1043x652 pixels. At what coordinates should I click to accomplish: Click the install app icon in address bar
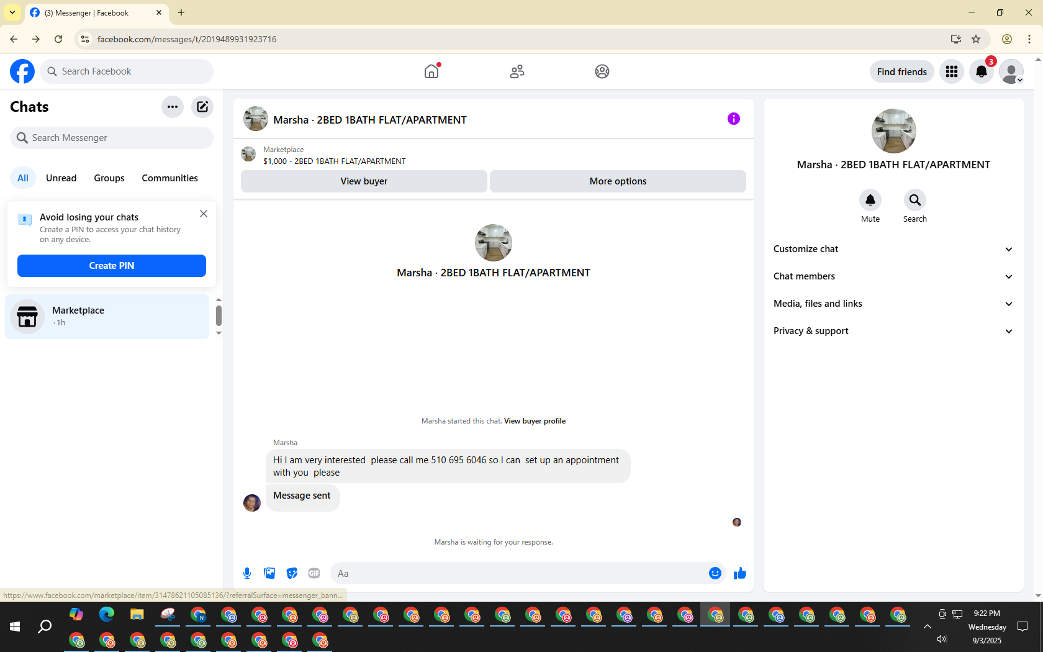(956, 39)
